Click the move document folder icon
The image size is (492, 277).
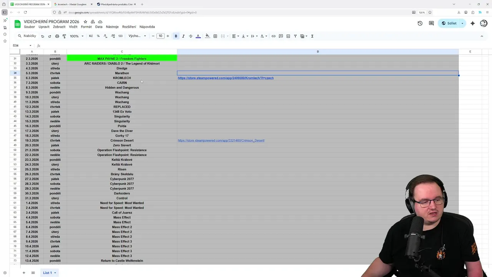(x=93, y=22)
